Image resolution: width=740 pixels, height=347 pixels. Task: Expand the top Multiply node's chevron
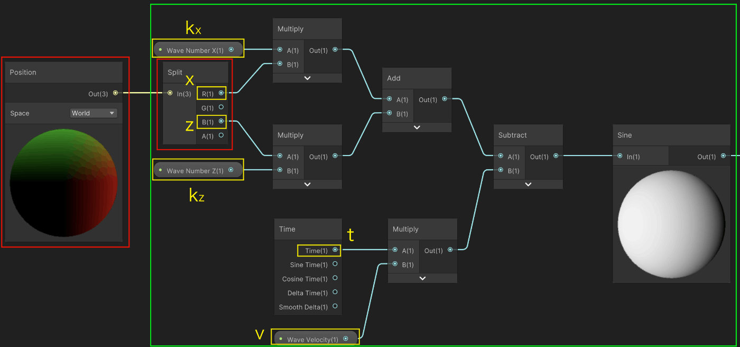(x=307, y=78)
